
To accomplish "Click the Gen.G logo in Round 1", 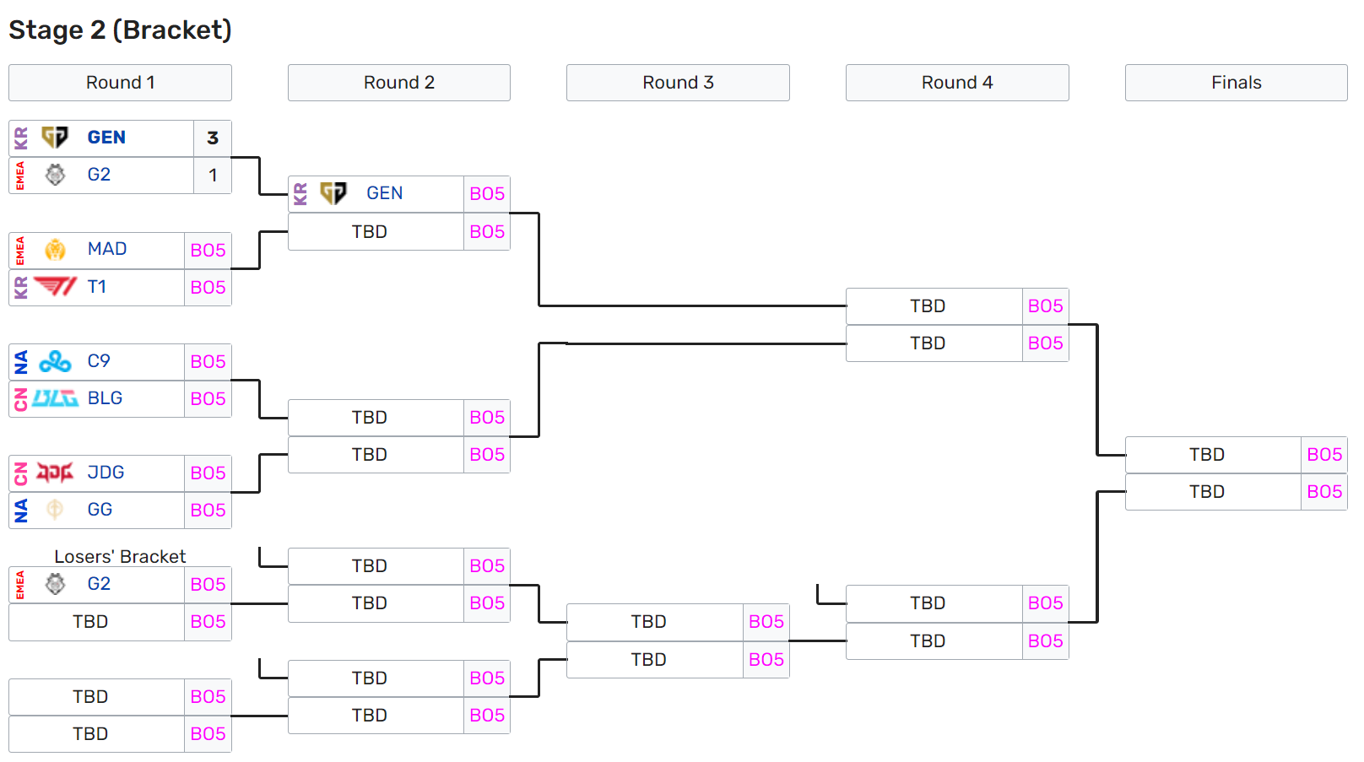I will point(55,138).
